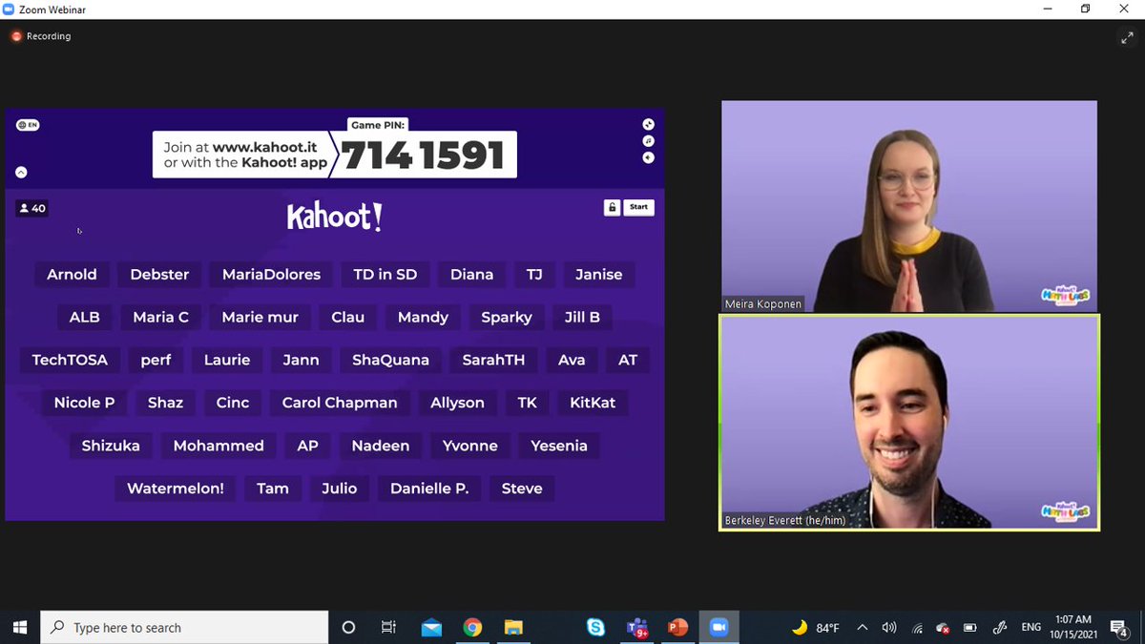
Task: Open Microsoft Teams from the taskbar
Action: coord(637,627)
